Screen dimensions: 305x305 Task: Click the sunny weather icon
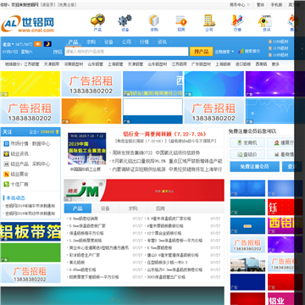[x=38, y=44]
